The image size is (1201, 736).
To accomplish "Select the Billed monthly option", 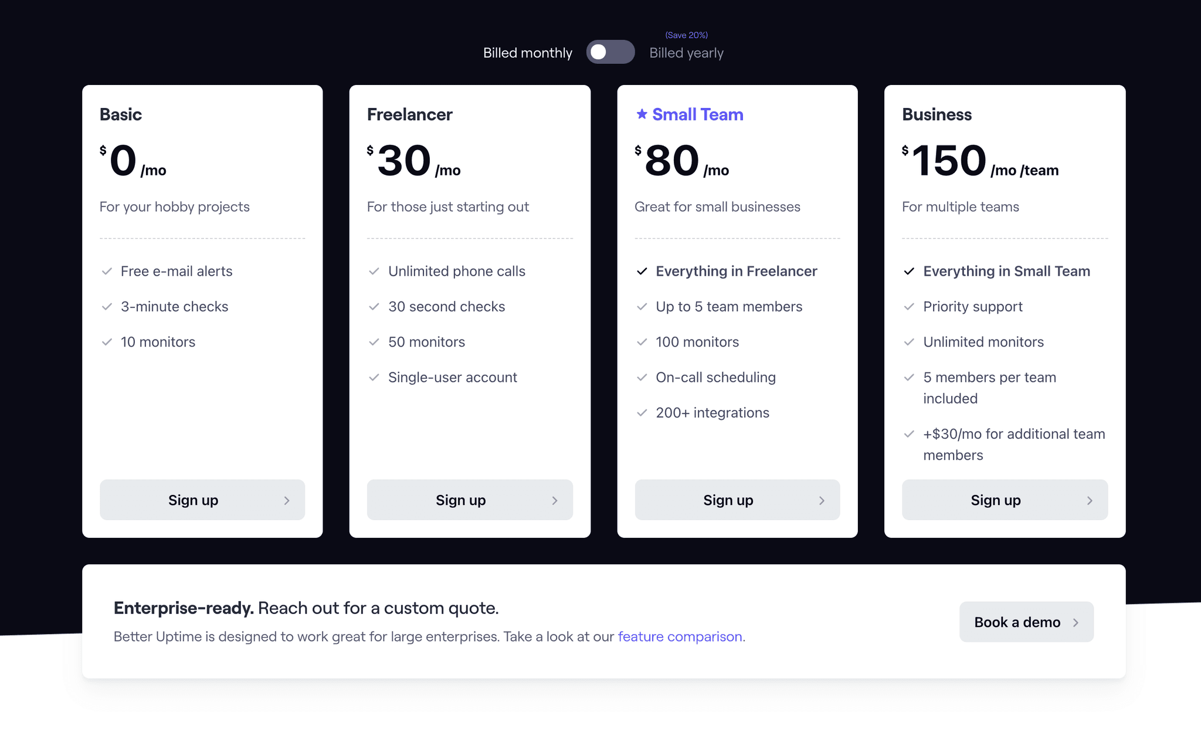I will [x=527, y=52].
